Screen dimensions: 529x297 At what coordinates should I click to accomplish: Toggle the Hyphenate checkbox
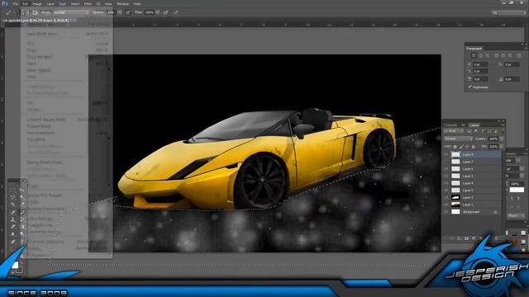(469, 87)
